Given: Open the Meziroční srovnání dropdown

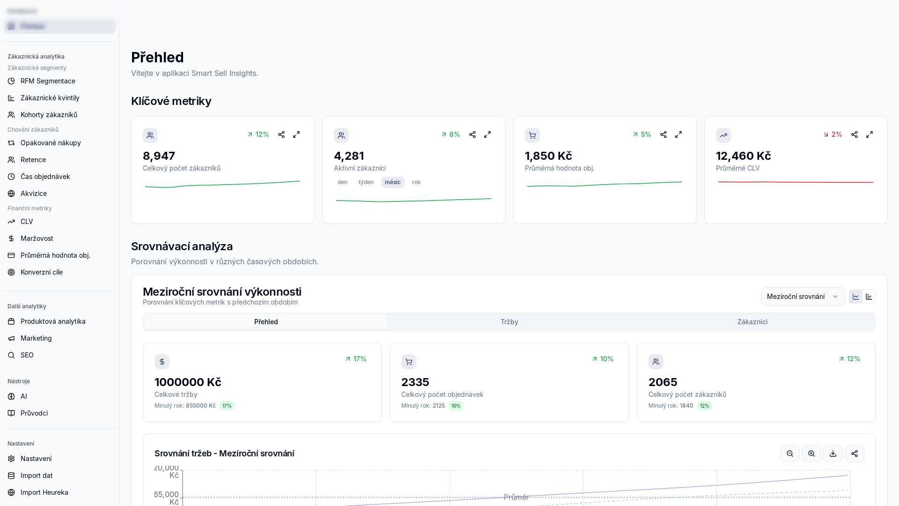Looking at the screenshot, I should pos(803,297).
